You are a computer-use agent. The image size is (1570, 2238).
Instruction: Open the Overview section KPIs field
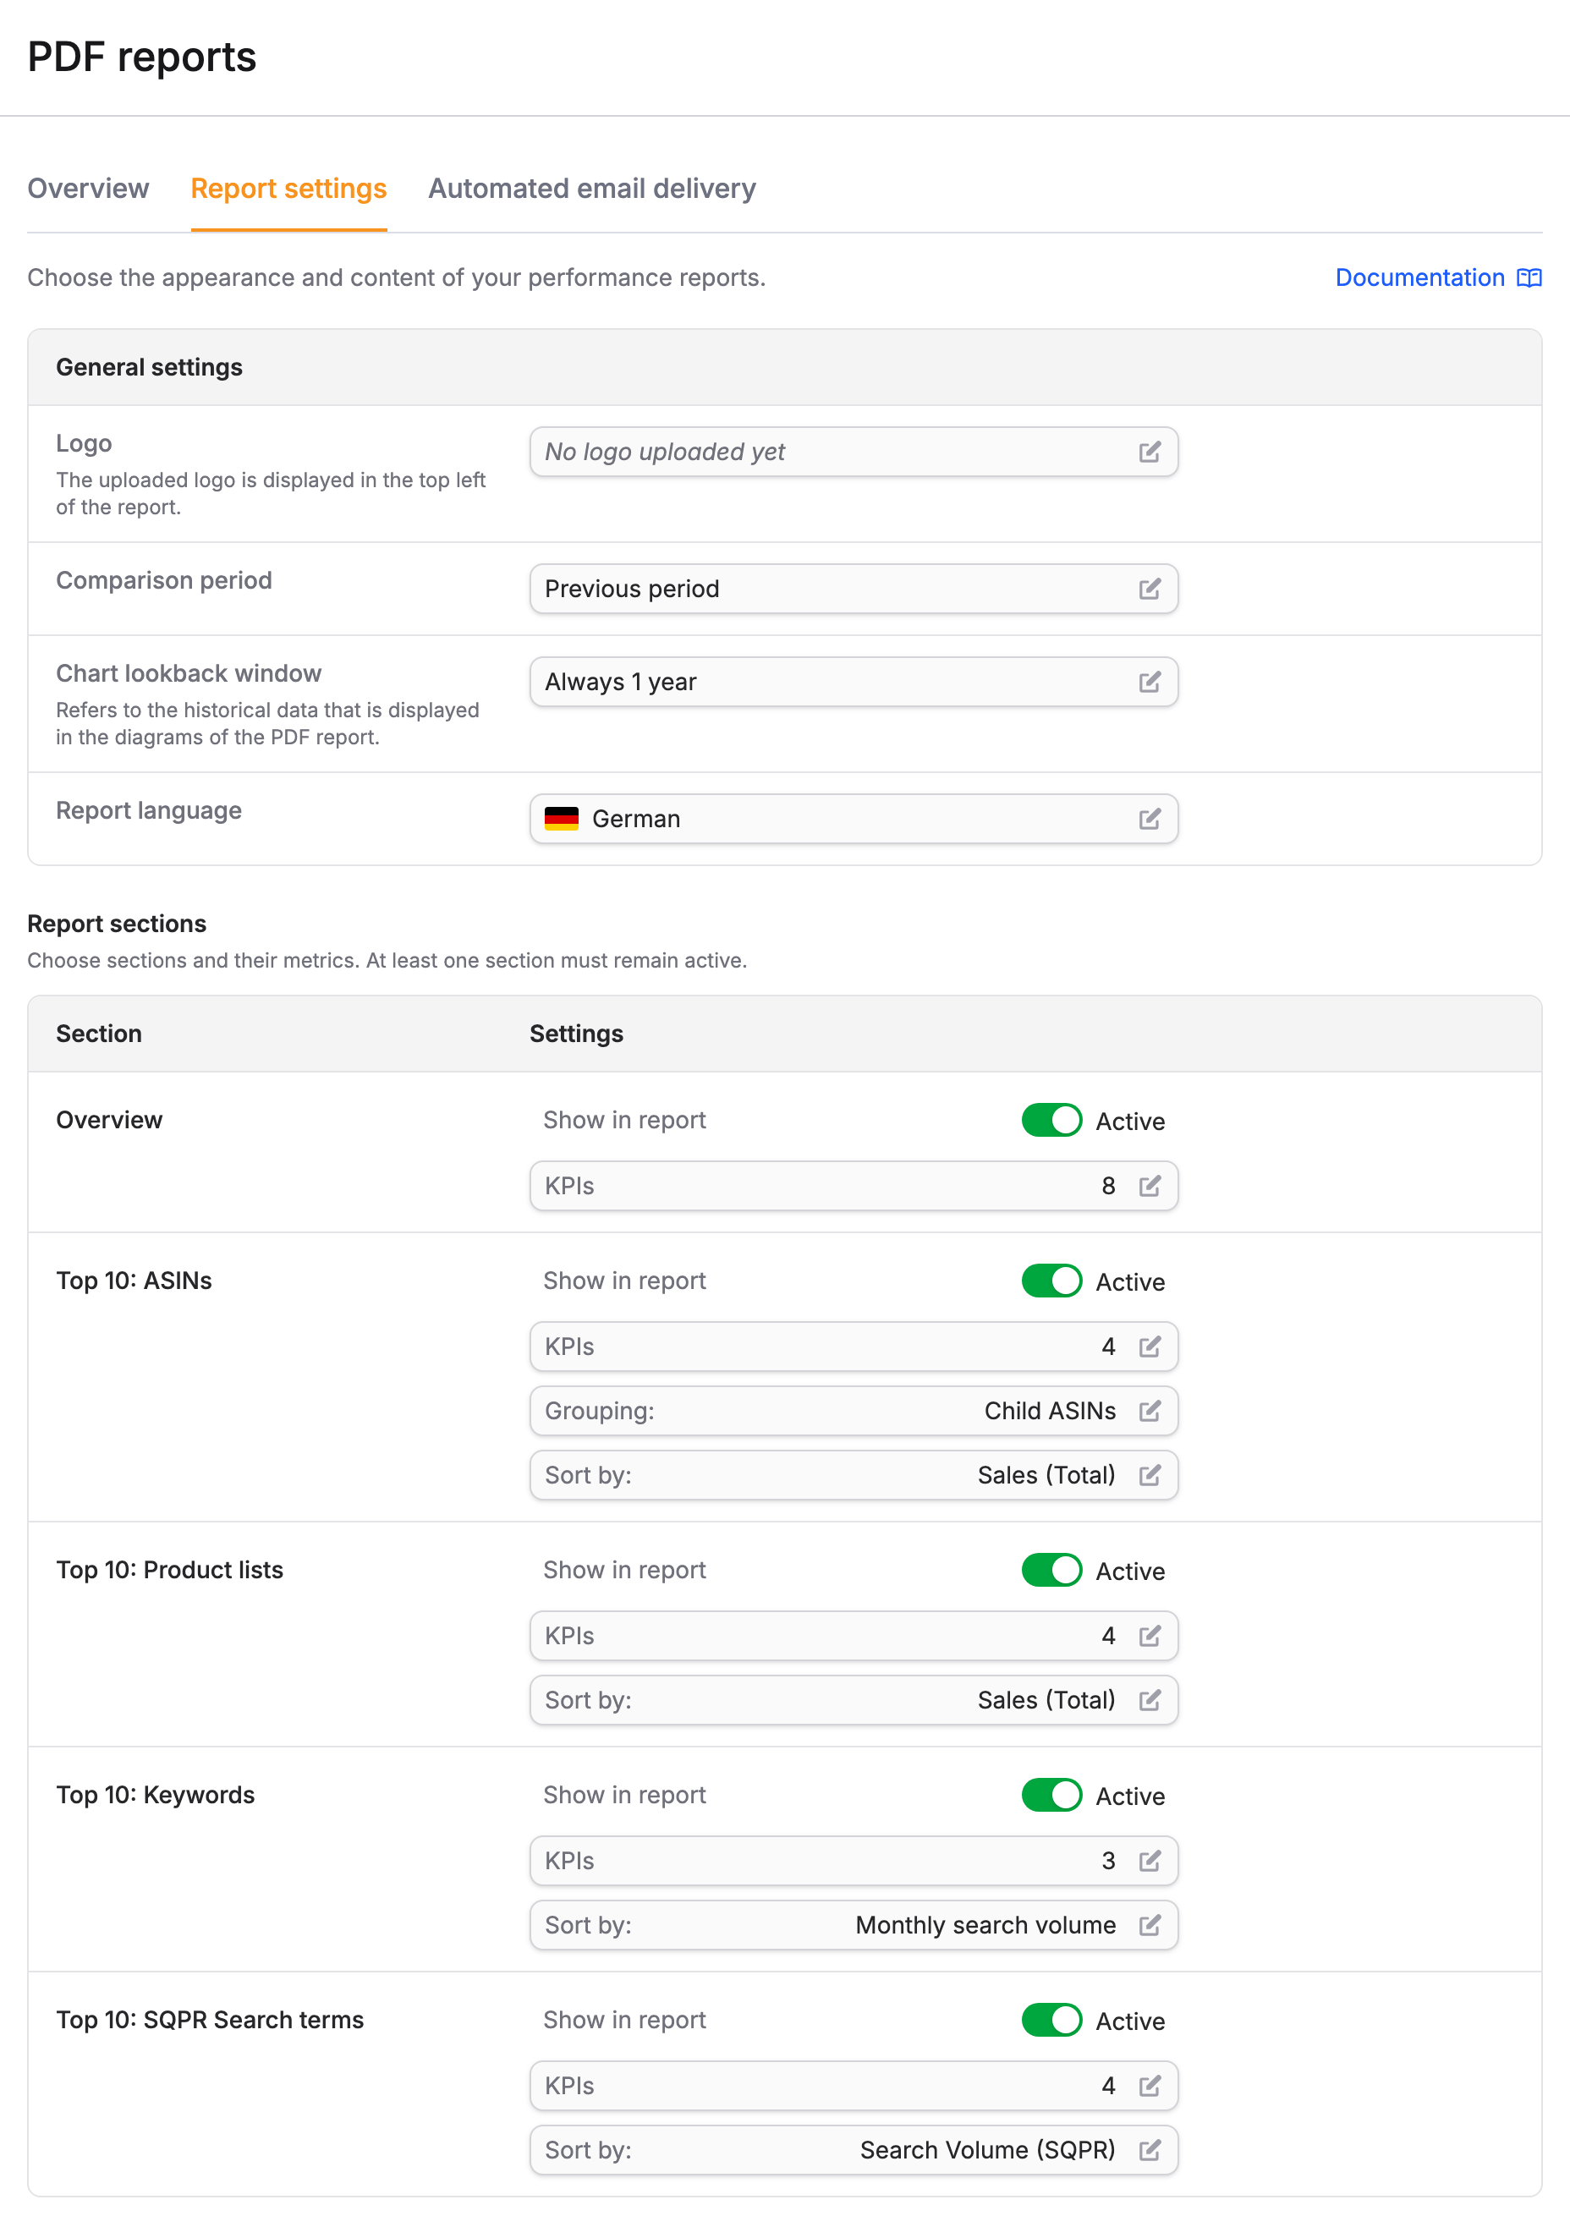(x=854, y=1187)
